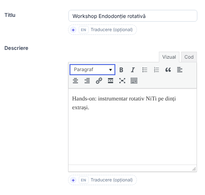Enter fullscreen editor mode
Screen dimensions: 205x195
pyautogui.click(x=122, y=81)
